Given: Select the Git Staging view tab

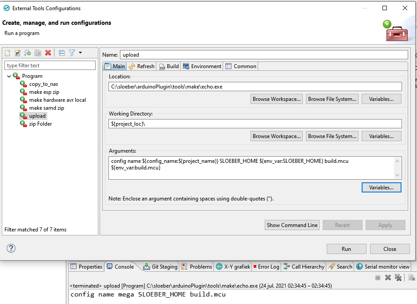Looking at the screenshot, I should pyautogui.click(x=160, y=267).
